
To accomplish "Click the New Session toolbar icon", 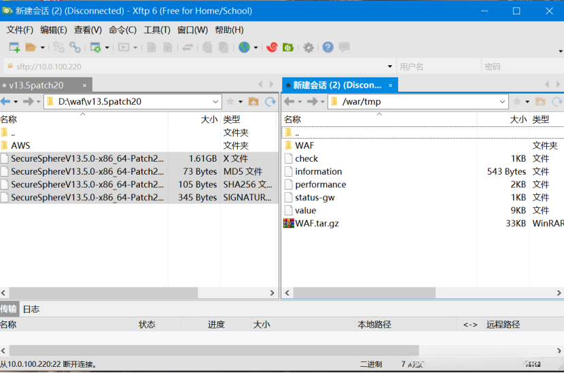I will pyautogui.click(x=14, y=47).
